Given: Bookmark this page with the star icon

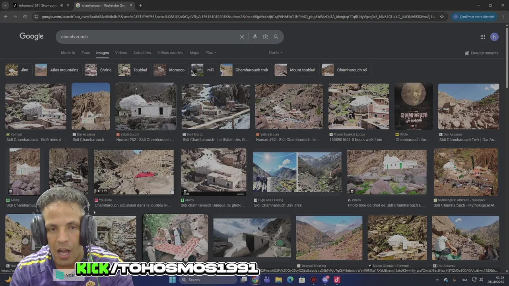Looking at the screenshot, I should pos(442,17).
